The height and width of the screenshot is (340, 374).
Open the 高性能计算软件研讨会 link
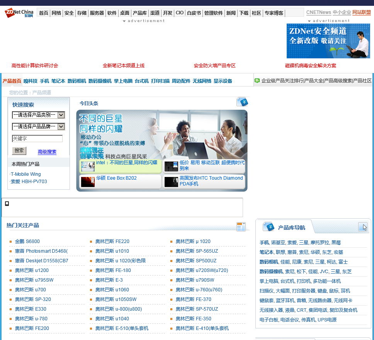click(35, 66)
